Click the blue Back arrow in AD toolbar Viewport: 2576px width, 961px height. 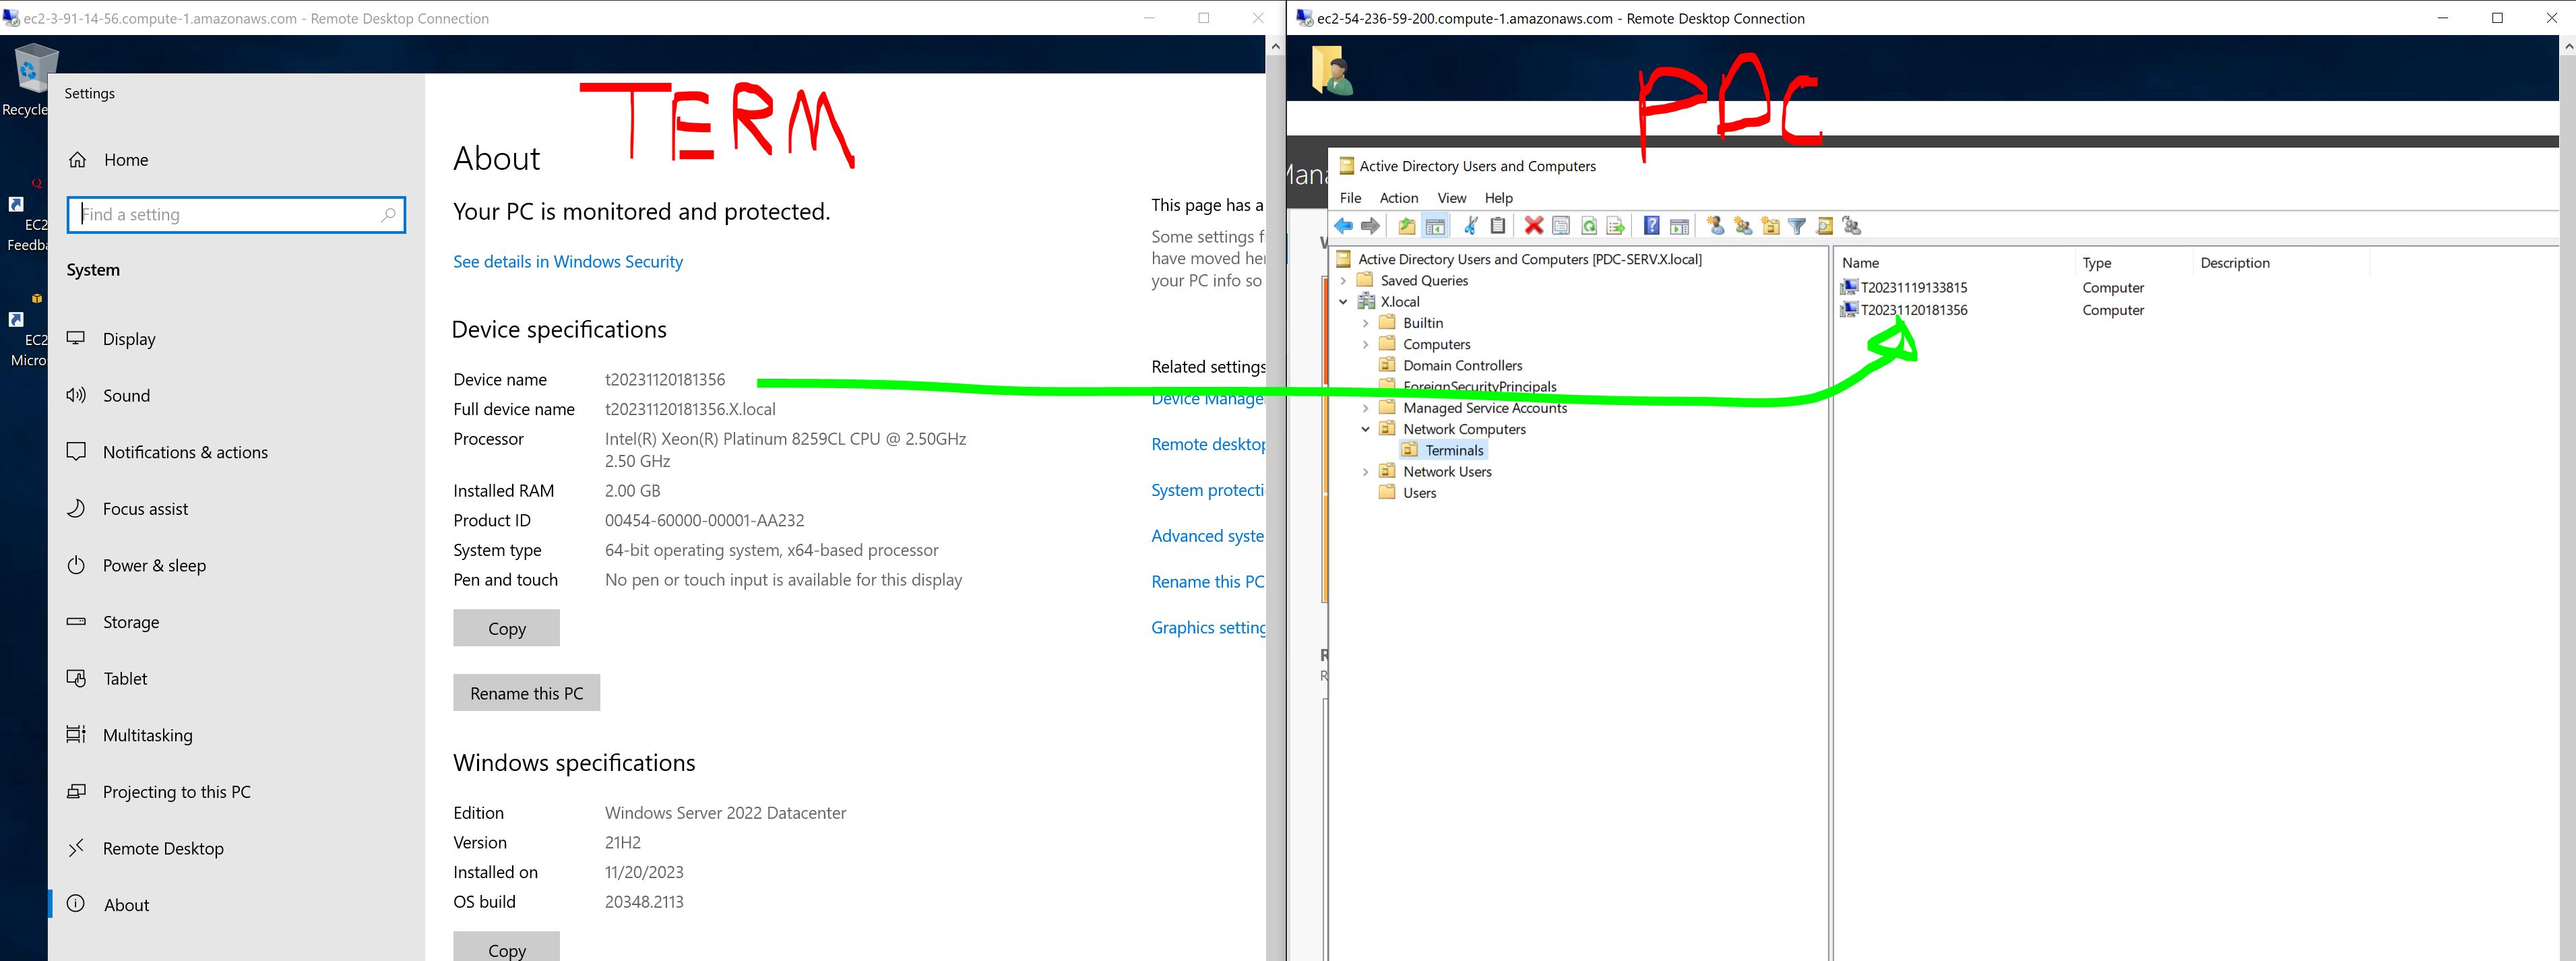click(x=1343, y=226)
